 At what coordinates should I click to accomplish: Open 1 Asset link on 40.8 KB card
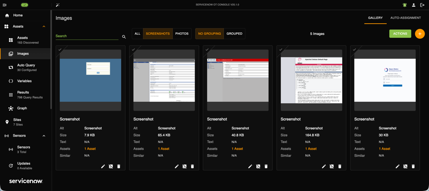click(x=237, y=149)
